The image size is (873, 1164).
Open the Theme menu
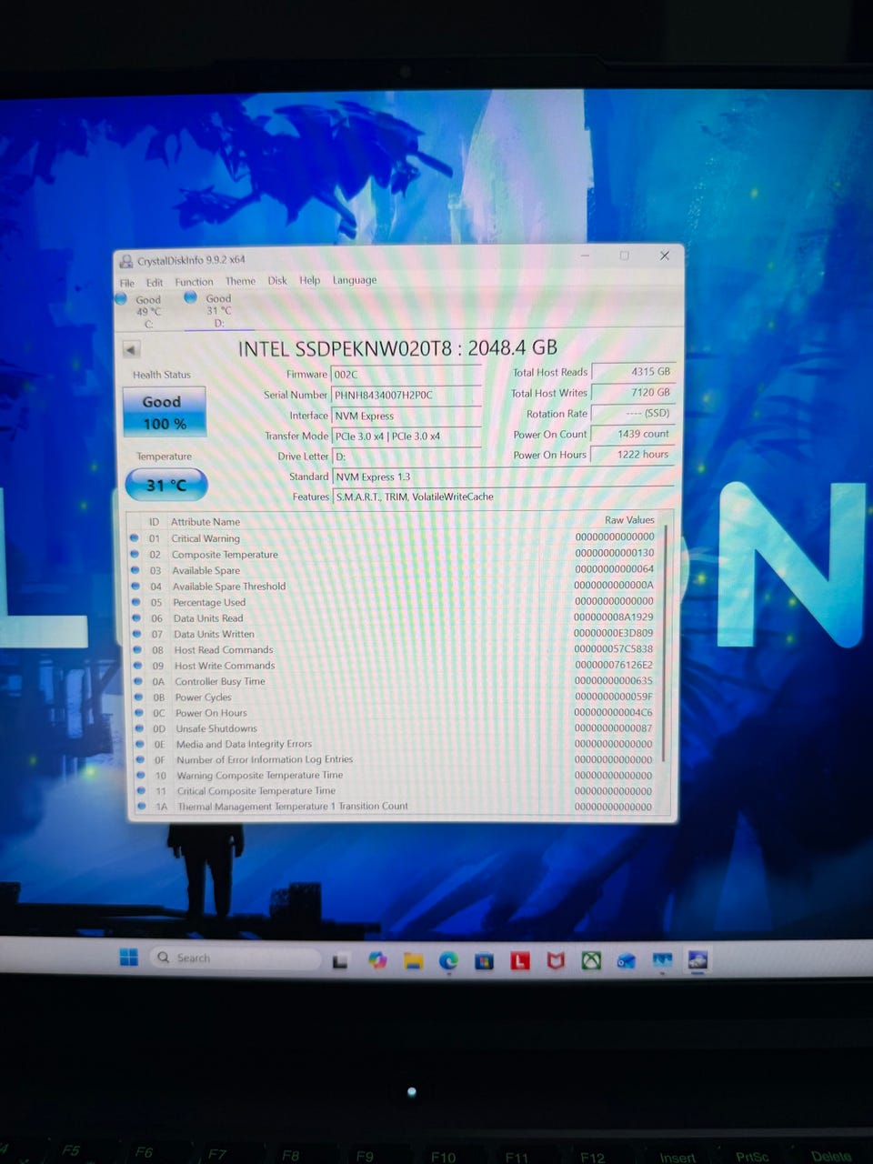[x=240, y=281]
